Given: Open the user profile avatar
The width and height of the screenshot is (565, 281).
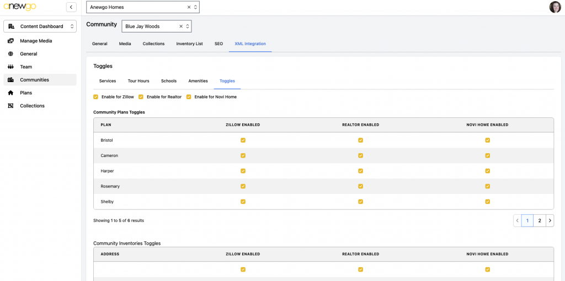Looking at the screenshot, I should pyautogui.click(x=555, y=7).
